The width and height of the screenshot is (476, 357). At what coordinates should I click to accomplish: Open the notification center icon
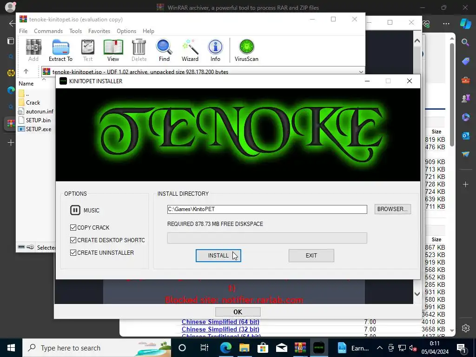click(461, 348)
